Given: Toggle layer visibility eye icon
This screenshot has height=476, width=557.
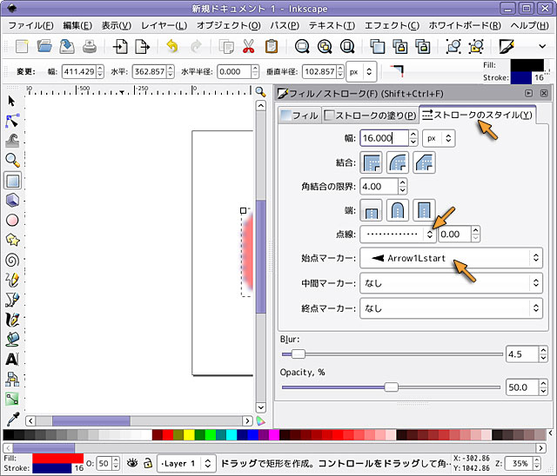Looking at the screenshot, I should tap(133, 464).
